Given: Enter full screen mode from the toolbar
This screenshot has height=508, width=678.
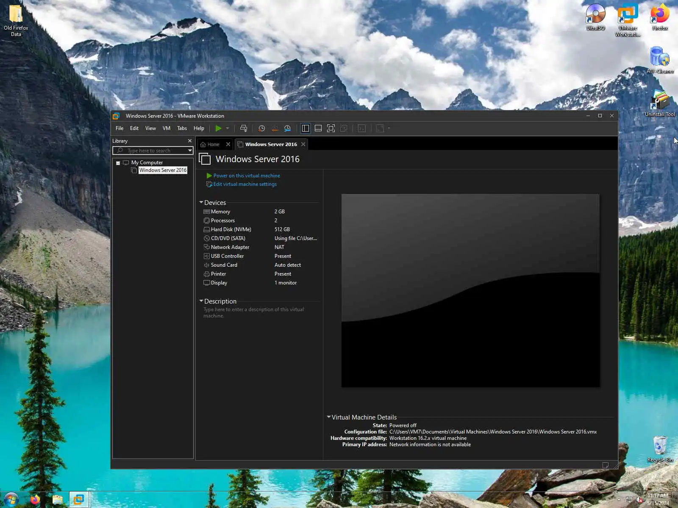Looking at the screenshot, I should point(331,128).
